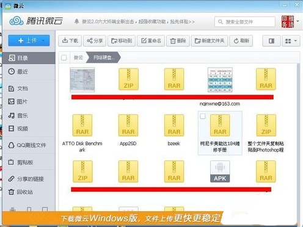Open 回收站 recycle bin in sidebar

pos(29,192)
